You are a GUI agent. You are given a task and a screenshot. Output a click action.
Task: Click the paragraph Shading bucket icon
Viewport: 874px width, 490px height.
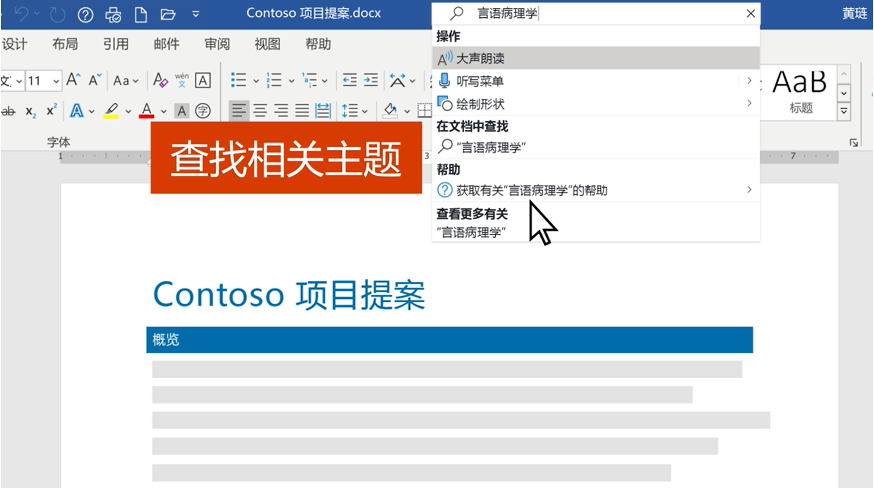pos(390,111)
